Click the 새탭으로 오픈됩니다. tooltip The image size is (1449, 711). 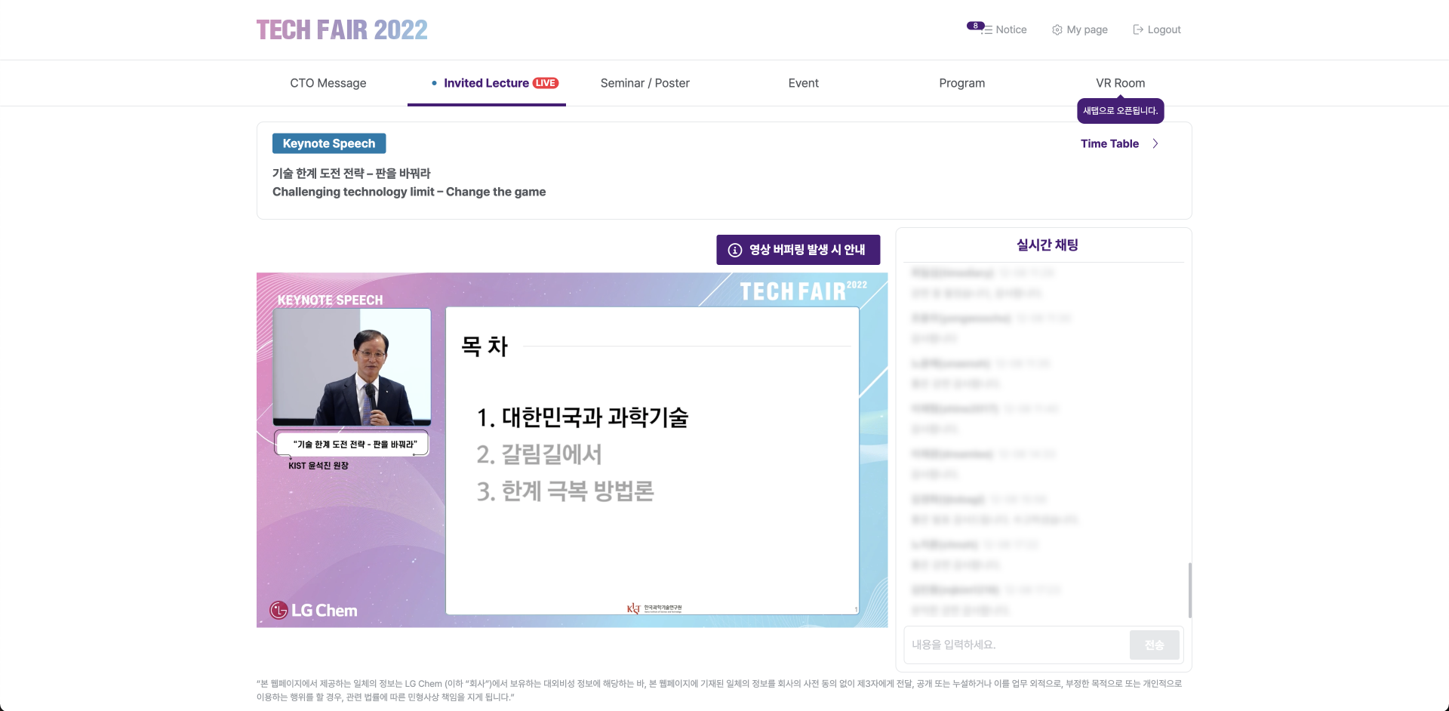pos(1121,111)
